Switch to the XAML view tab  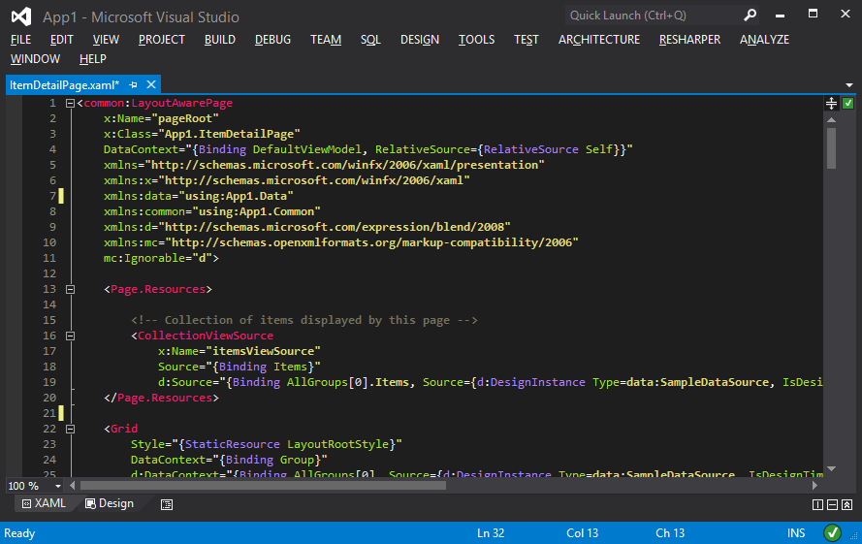tap(43, 504)
